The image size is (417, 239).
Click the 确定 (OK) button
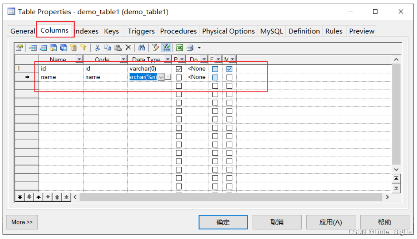pyautogui.click(x=223, y=222)
